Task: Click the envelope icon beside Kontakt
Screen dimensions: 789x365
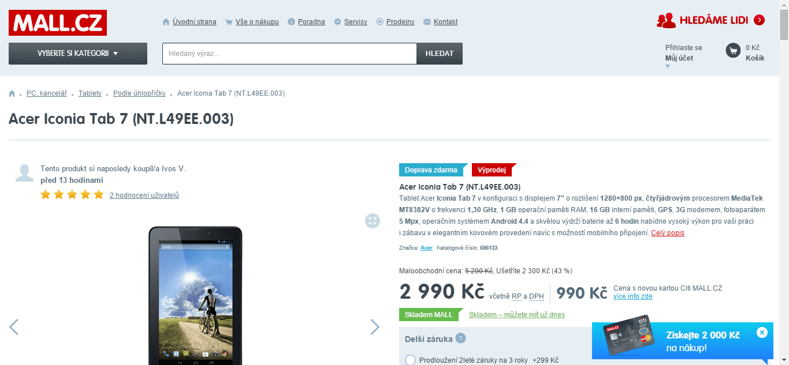Action: coord(427,22)
